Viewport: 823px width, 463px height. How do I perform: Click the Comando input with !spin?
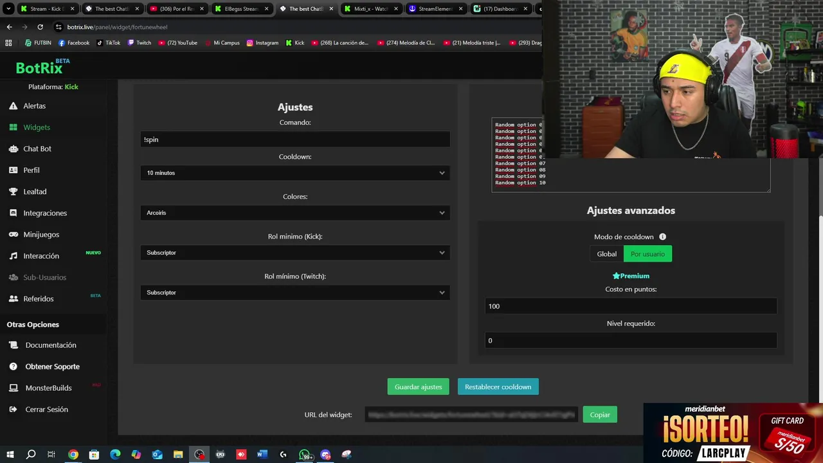295,140
